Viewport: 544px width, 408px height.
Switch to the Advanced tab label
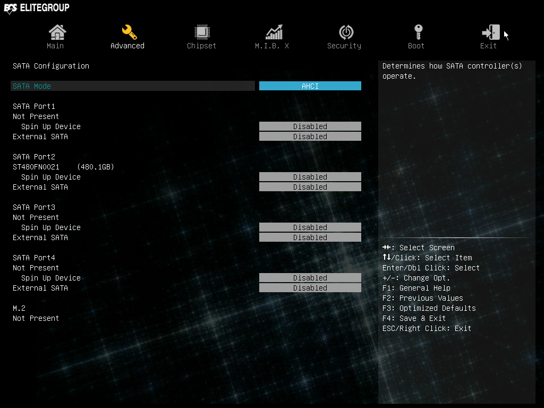click(127, 46)
